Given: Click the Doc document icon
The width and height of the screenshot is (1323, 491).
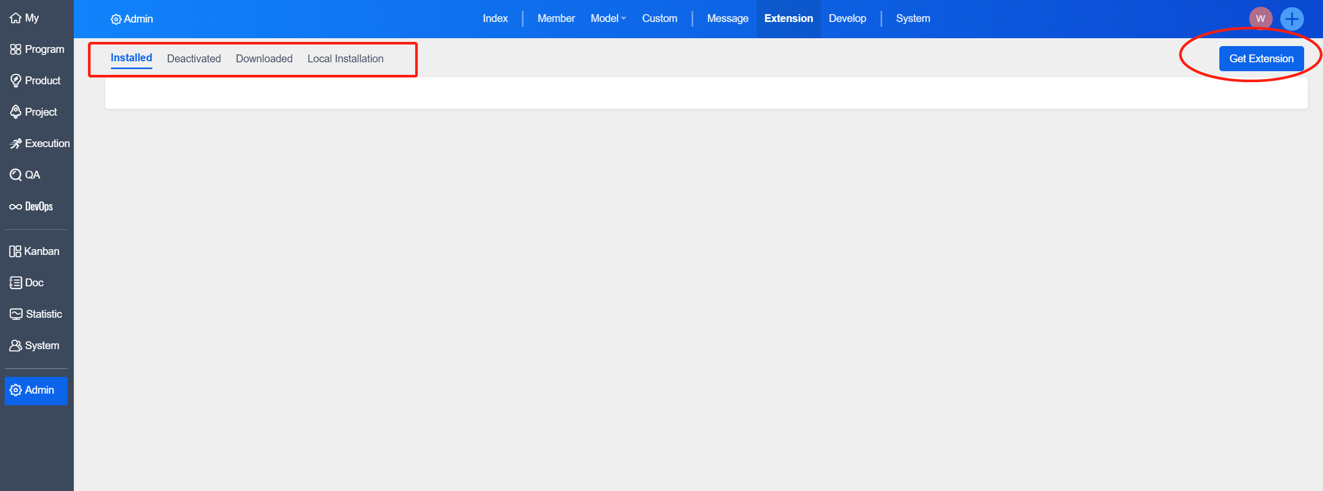Looking at the screenshot, I should click(x=16, y=283).
